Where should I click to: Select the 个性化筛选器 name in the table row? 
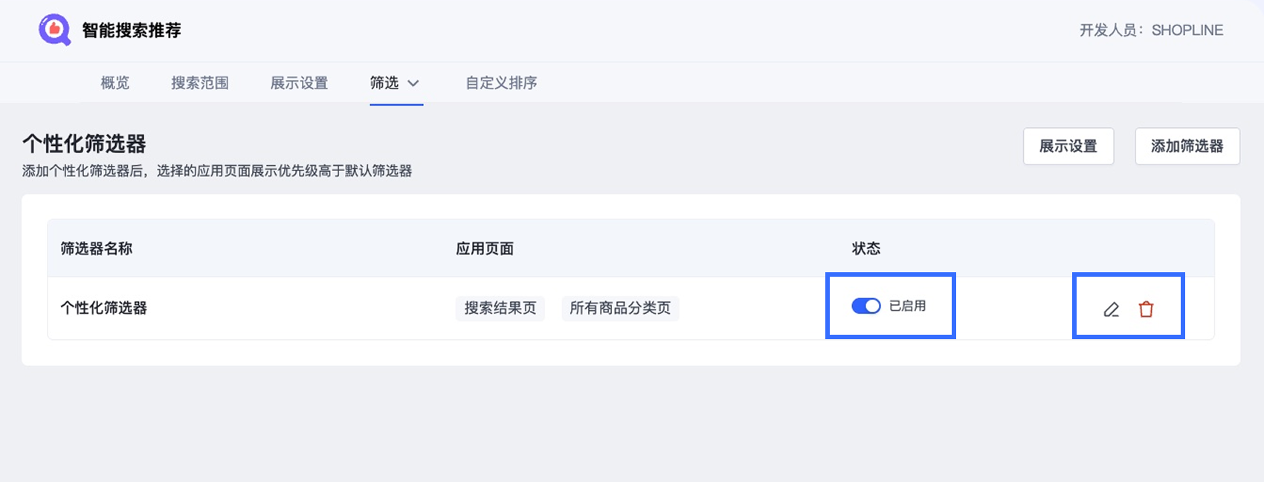[103, 308]
